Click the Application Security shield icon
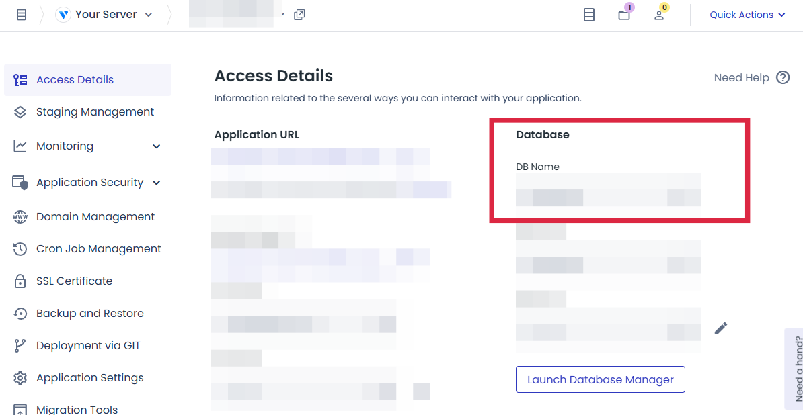Image resolution: width=803 pixels, height=415 pixels. tap(20, 183)
